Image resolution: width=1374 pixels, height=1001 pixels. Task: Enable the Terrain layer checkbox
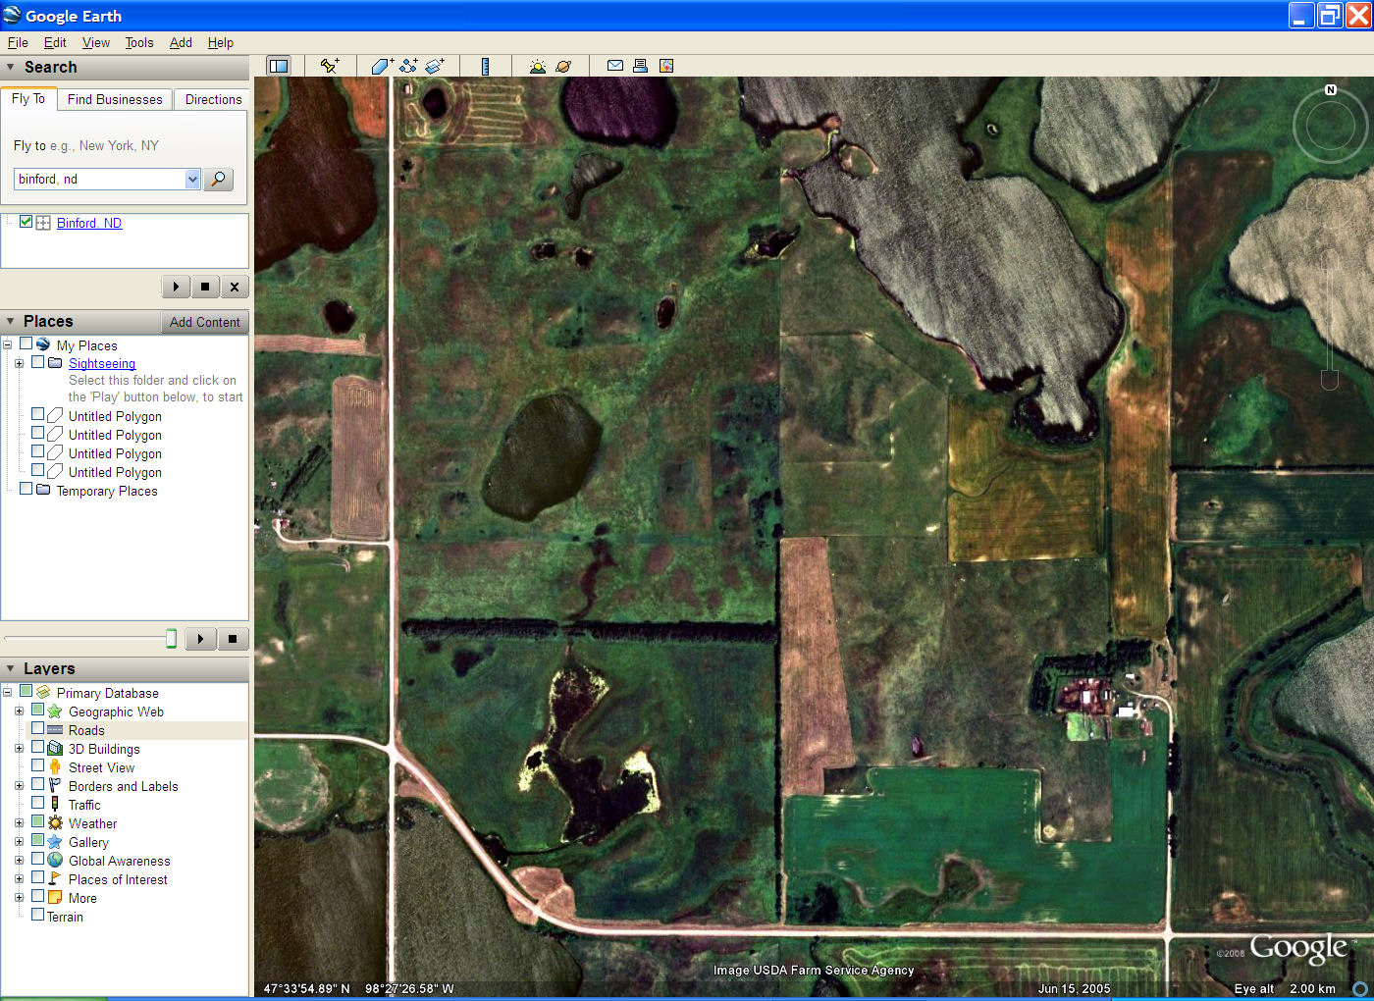37,915
